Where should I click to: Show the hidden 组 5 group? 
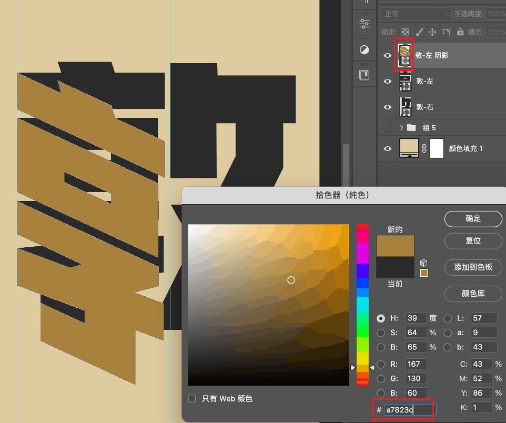(387, 128)
